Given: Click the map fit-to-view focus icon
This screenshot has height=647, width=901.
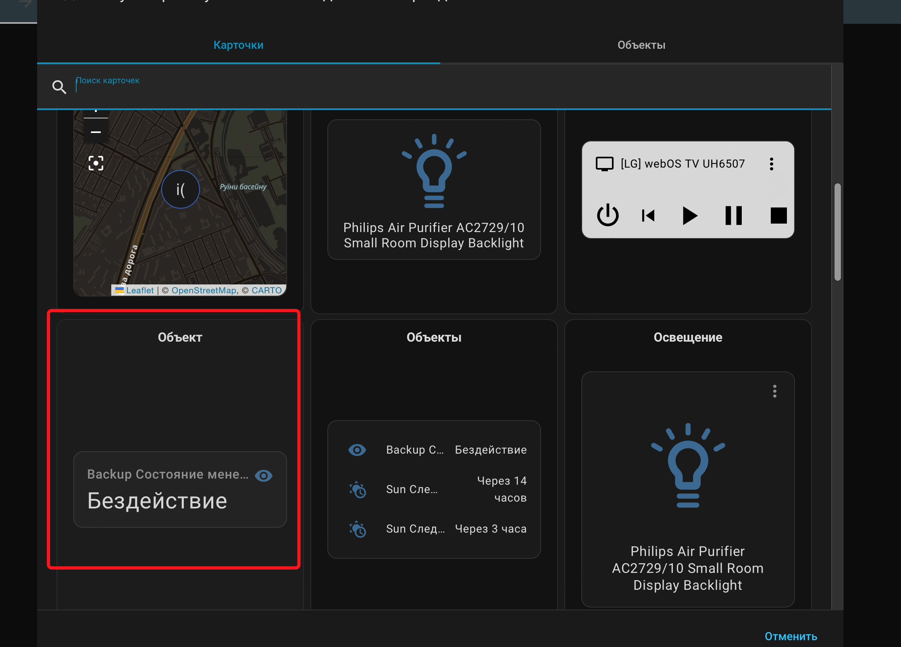Looking at the screenshot, I should 96,163.
